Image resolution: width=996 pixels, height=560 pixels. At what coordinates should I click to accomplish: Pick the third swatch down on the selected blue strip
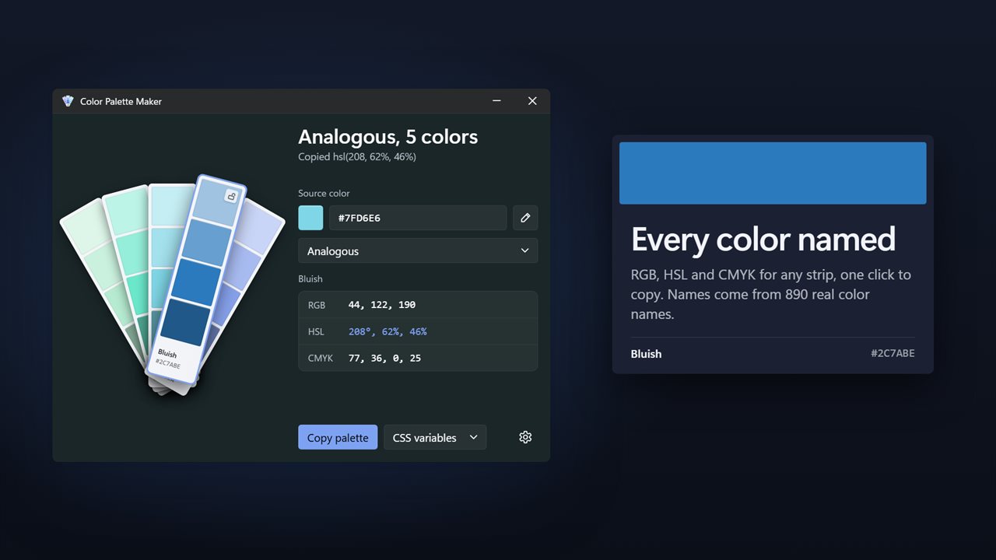(x=196, y=282)
